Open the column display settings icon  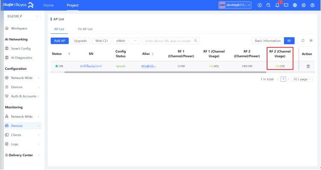pos(311,41)
